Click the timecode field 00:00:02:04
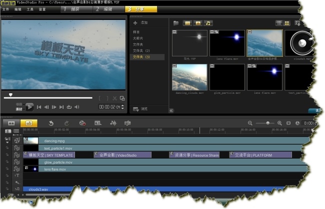This screenshot has width=325, height=209. [x=109, y=107]
